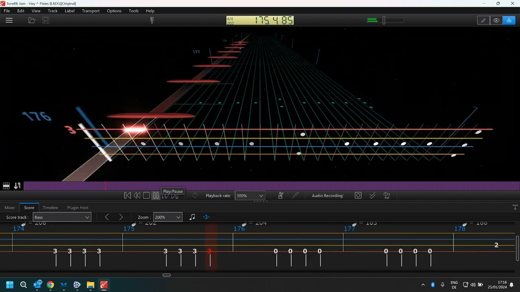Click bar number 176 in the score

(239, 229)
